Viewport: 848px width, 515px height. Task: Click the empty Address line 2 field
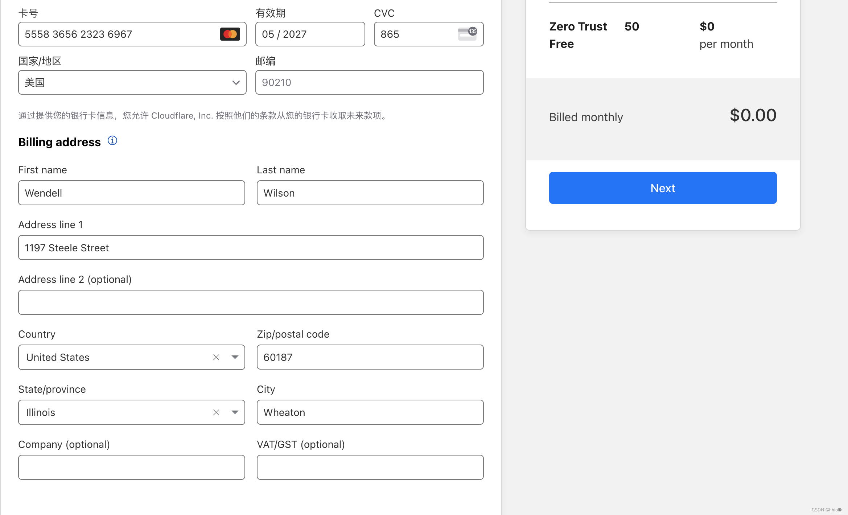click(x=251, y=302)
